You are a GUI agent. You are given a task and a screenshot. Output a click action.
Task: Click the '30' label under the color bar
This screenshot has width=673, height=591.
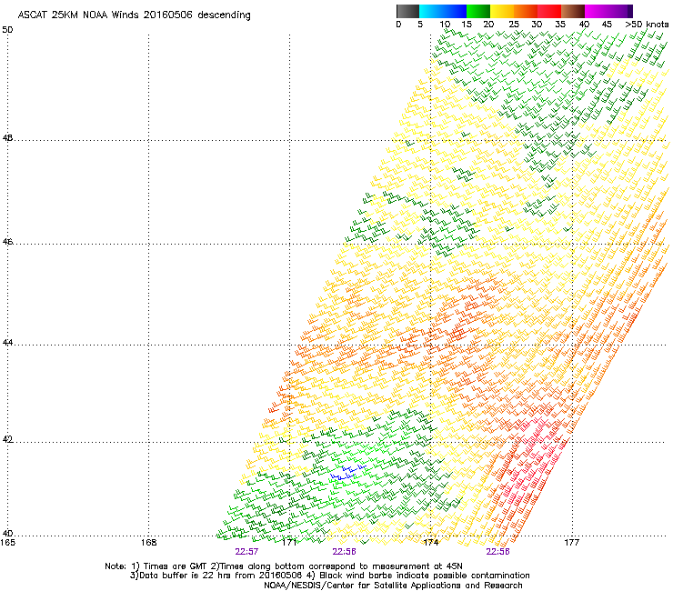(537, 25)
